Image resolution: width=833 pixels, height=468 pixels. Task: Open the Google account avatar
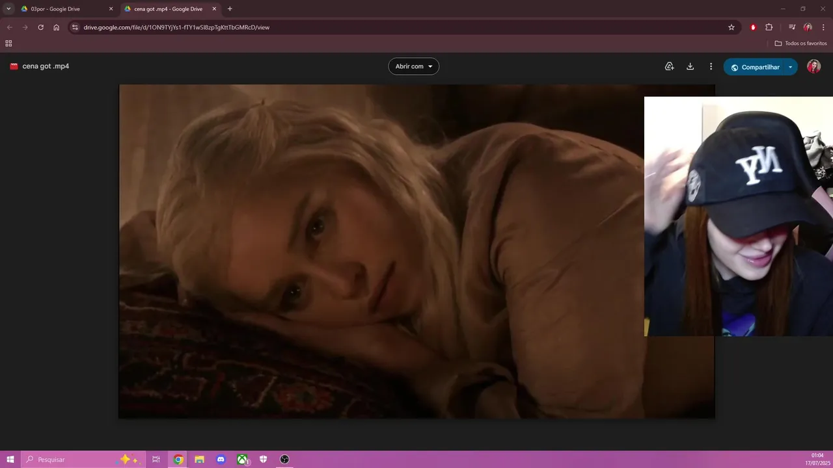pos(814,66)
